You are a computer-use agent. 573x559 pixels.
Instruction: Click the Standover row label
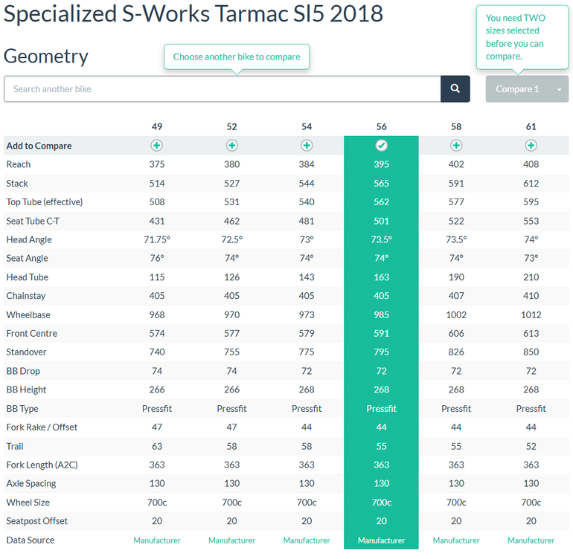pyautogui.click(x=26, y=352)
